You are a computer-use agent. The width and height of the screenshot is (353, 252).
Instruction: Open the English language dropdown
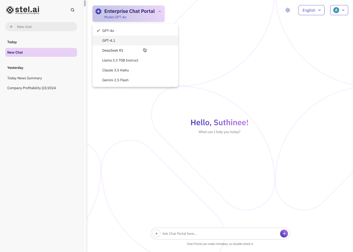[311, 10]
